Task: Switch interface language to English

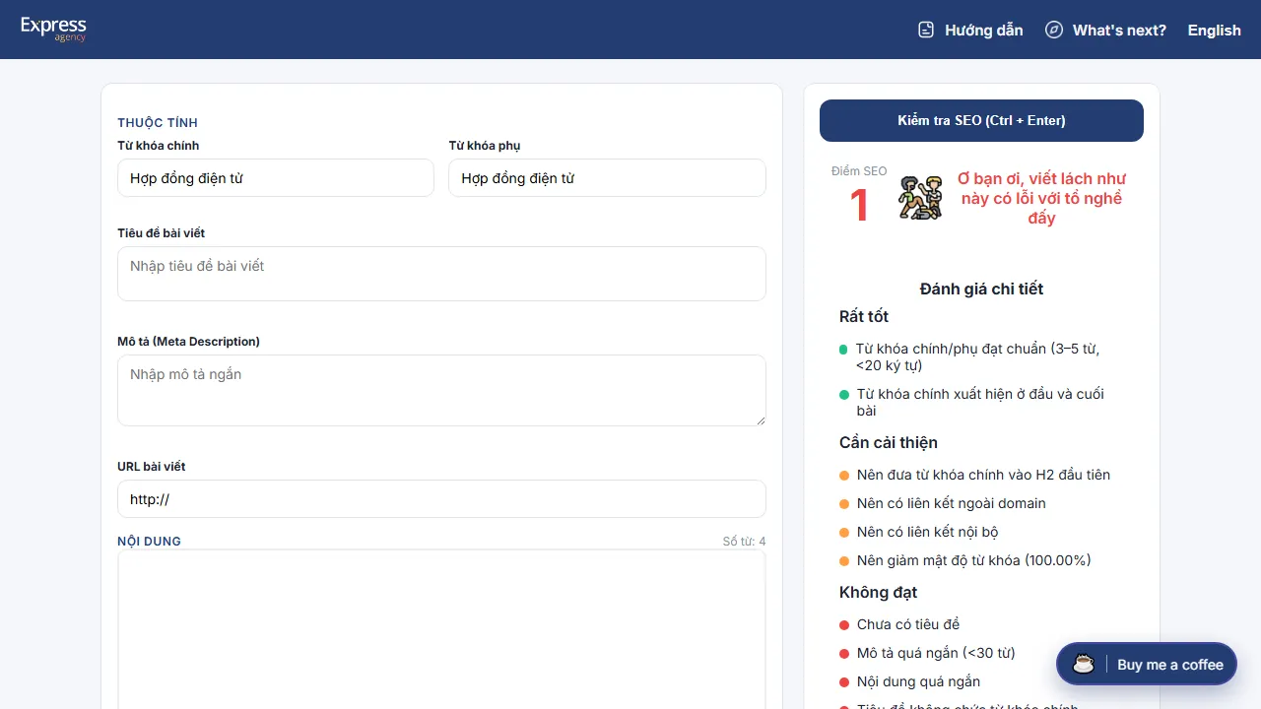Action: coord(1214,30)
